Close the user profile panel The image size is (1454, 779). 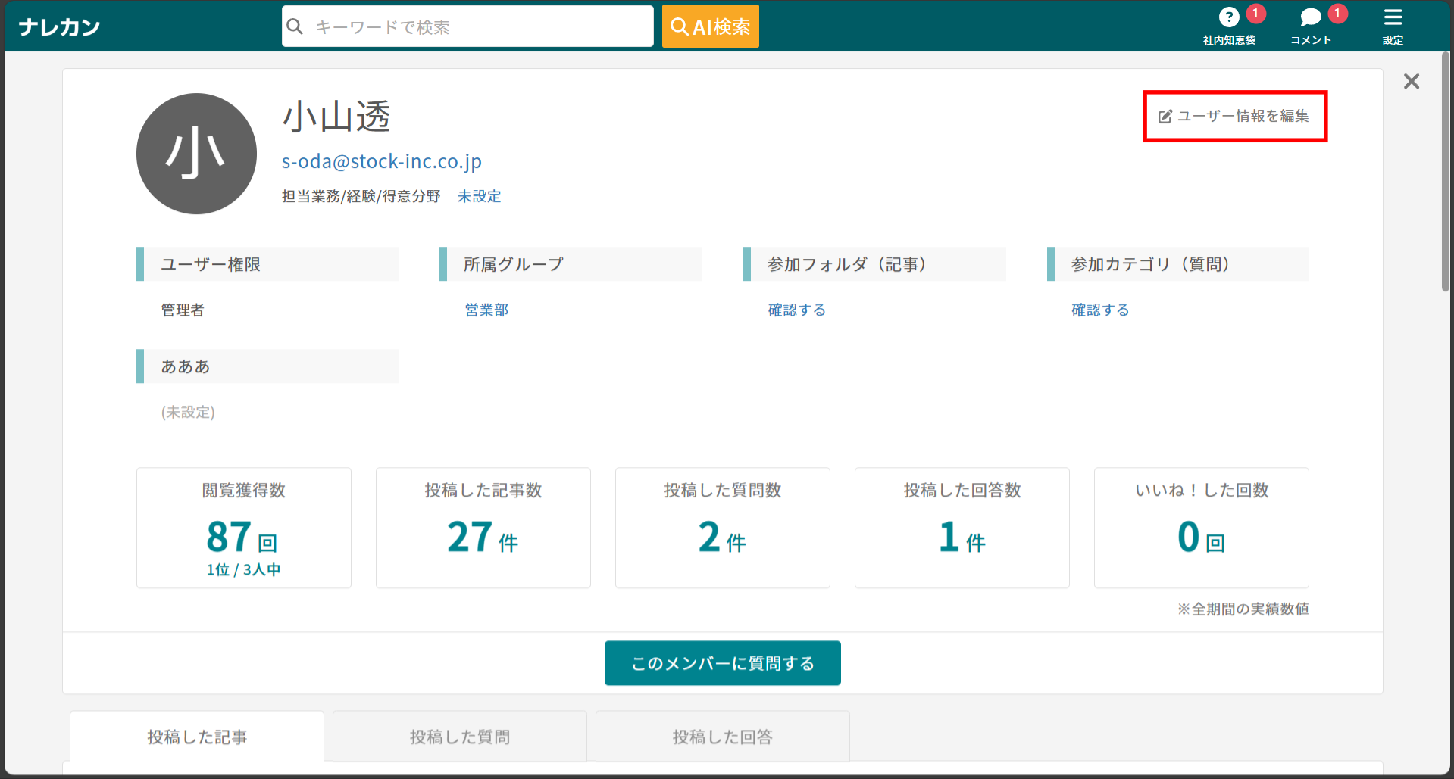[1411, 82]
